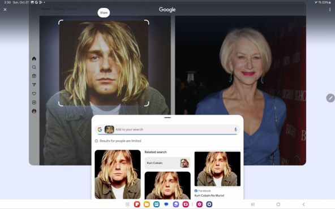This screenshot has height=209, width=335.
Task: Tap the Recents navigation button
Action: [253, 204]
